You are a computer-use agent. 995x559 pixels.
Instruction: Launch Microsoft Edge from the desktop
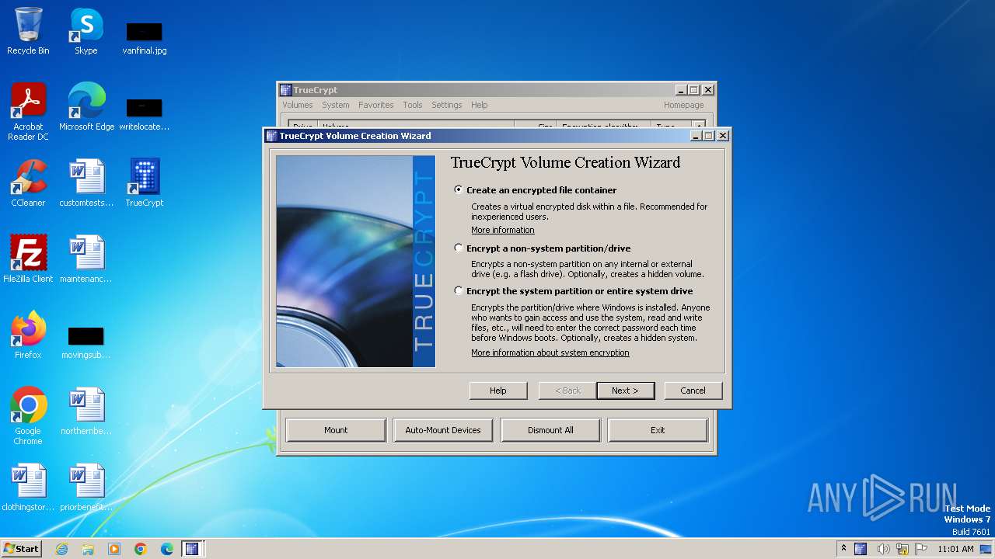click(x=86, y=107)
